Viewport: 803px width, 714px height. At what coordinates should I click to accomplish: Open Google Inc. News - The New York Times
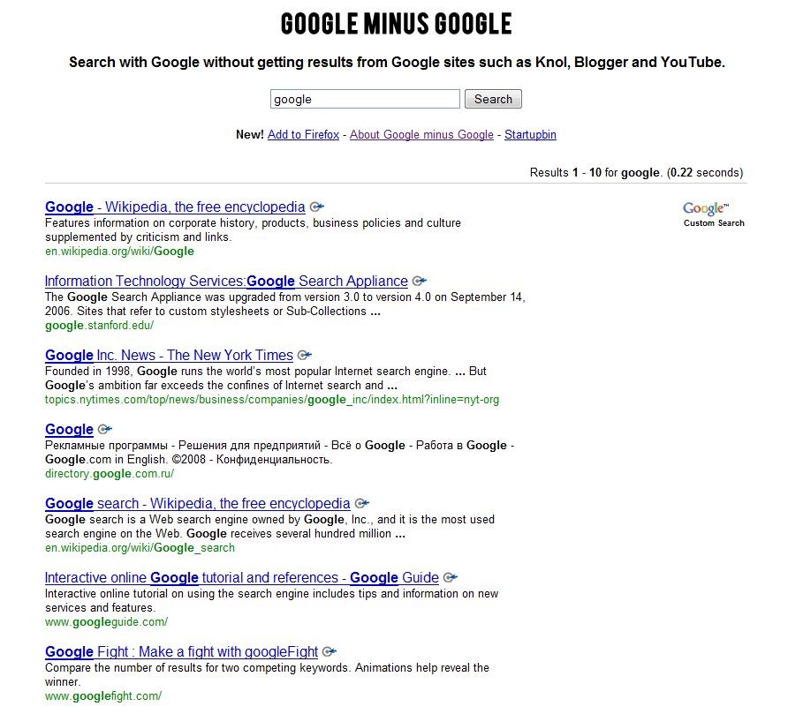pos(169,356)
